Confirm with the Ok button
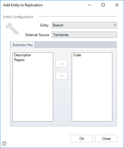 point(82,139)
